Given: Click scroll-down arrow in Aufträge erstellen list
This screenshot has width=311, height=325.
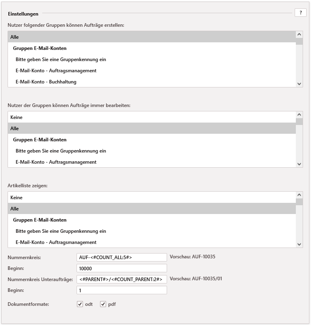Looking at the screenshot, I should point(299,84).
